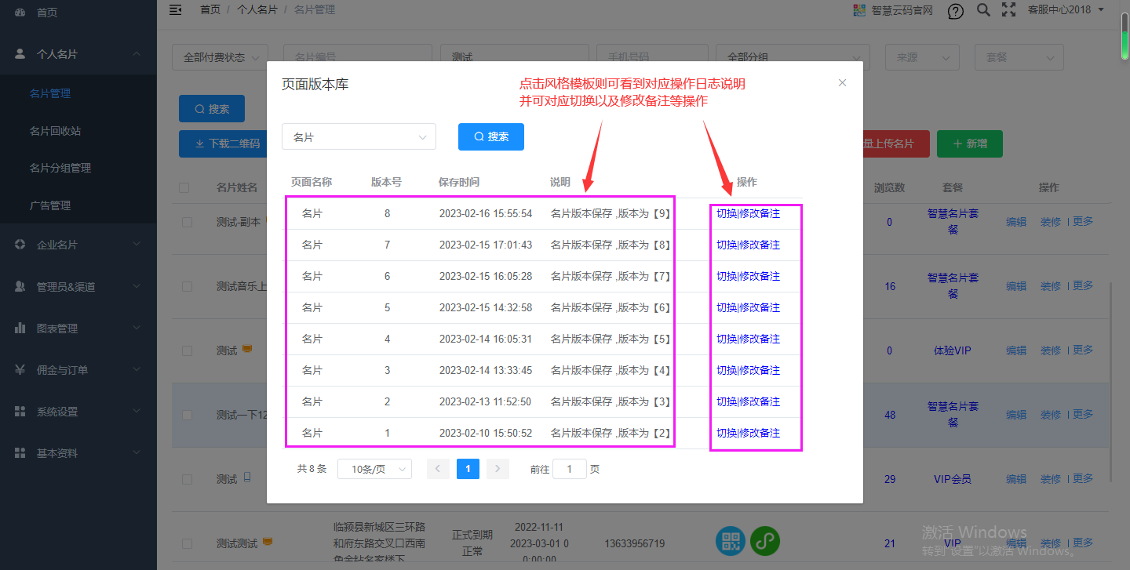The width and height of the screenshot is (1130, 570).
Task: Toggle fullscreen mode icon in header
Action: click(1009, 10)
